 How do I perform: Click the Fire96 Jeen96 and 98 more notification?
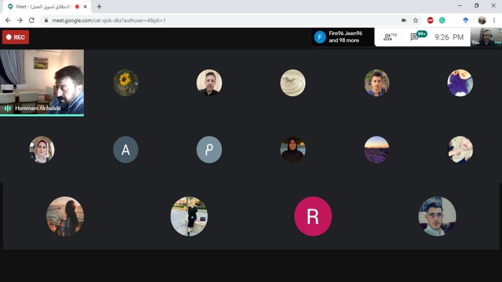(x=343, y=37)
